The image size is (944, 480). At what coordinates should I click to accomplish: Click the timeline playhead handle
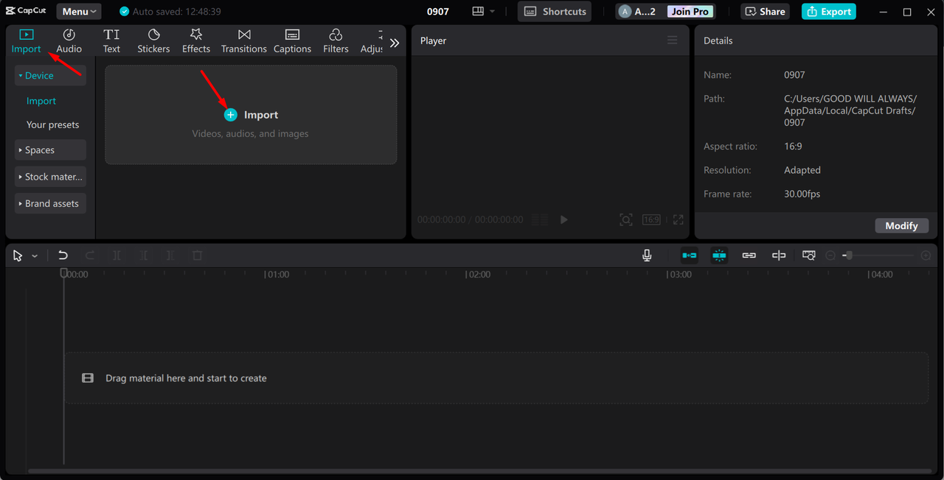coord(63,273)
